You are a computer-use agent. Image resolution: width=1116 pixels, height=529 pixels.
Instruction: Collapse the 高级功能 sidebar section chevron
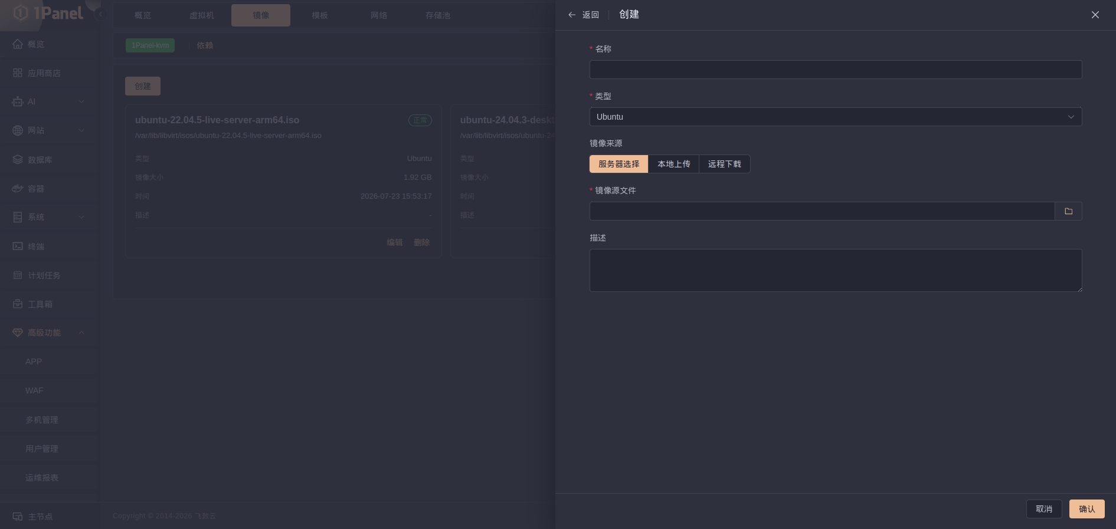pyautogui.click(x=81, y=333)
